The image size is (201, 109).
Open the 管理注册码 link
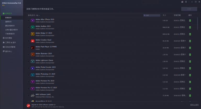194,105
